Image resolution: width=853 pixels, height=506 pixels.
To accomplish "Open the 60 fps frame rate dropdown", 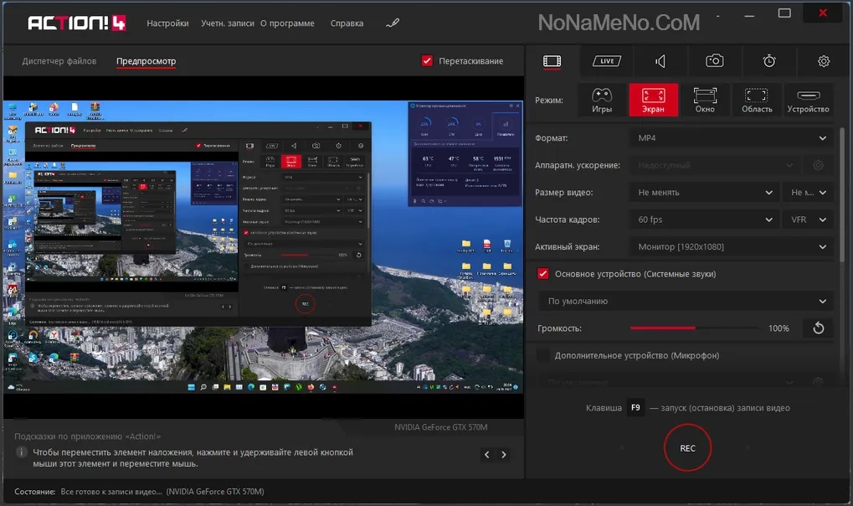I will (x=705, y=219).
